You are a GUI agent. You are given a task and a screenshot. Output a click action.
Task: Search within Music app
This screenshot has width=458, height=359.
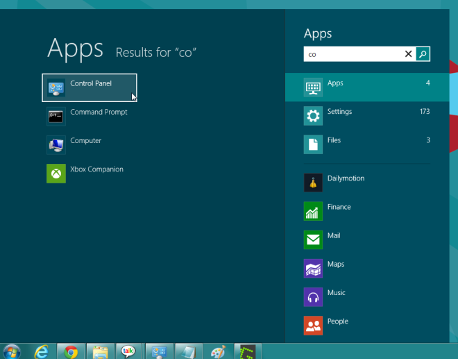(x=367, y=297)
